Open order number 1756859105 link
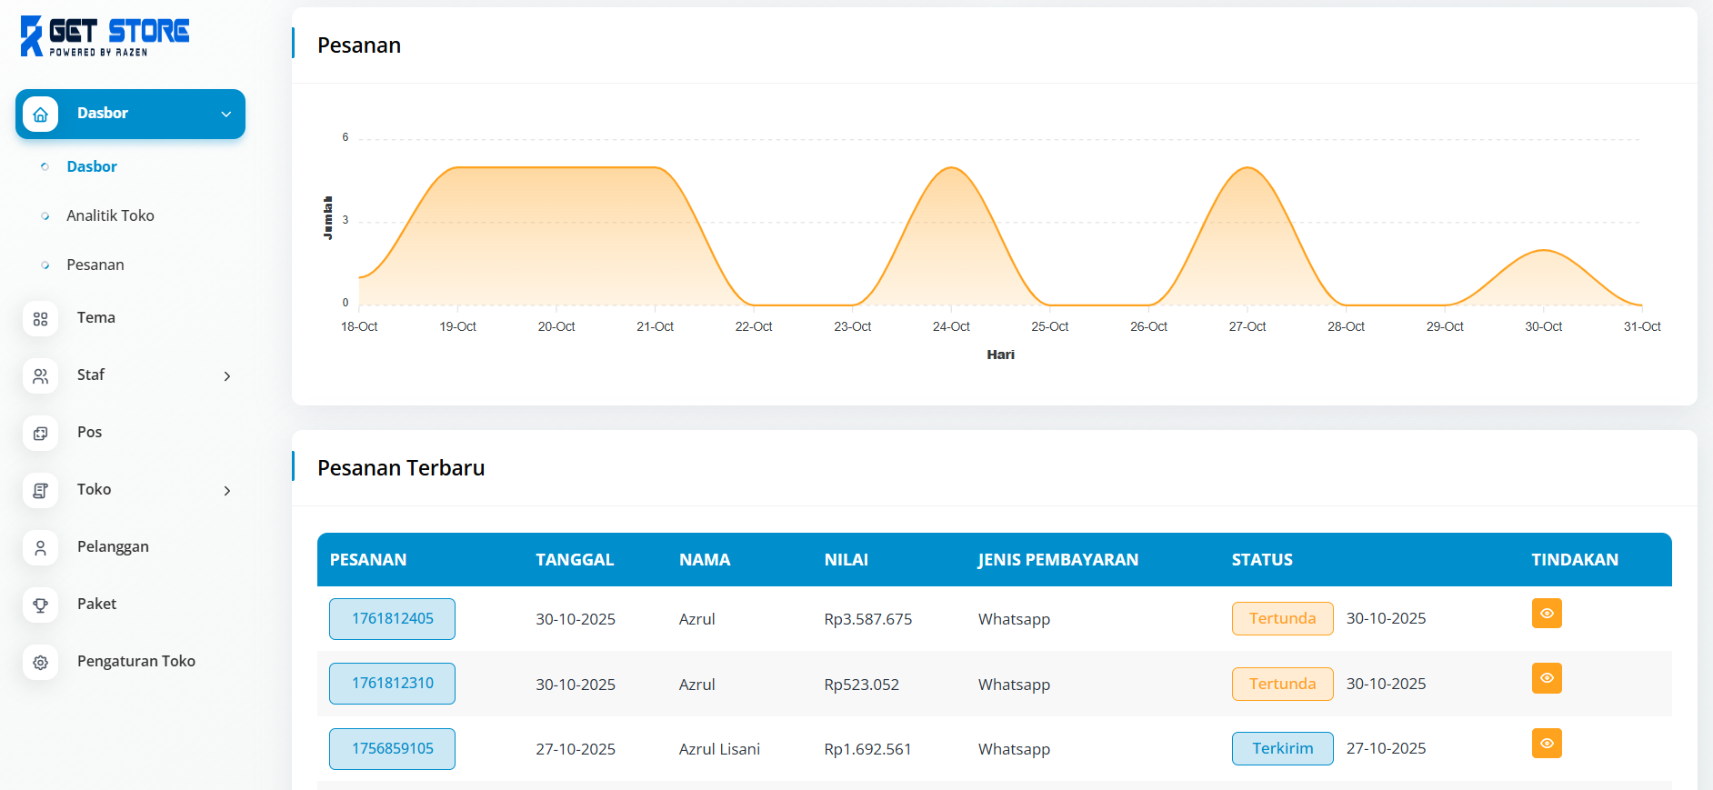Image resolution: width=1713 pixels, height=790 pixels. click(393, 749)
